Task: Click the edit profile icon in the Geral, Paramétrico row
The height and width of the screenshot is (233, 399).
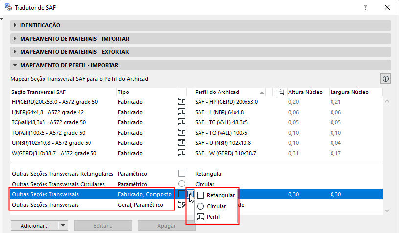Action: click(x=182, y=204)
